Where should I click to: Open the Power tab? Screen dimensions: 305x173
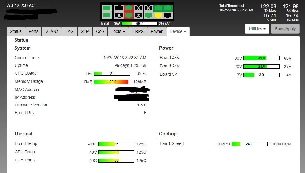[157, 31]
